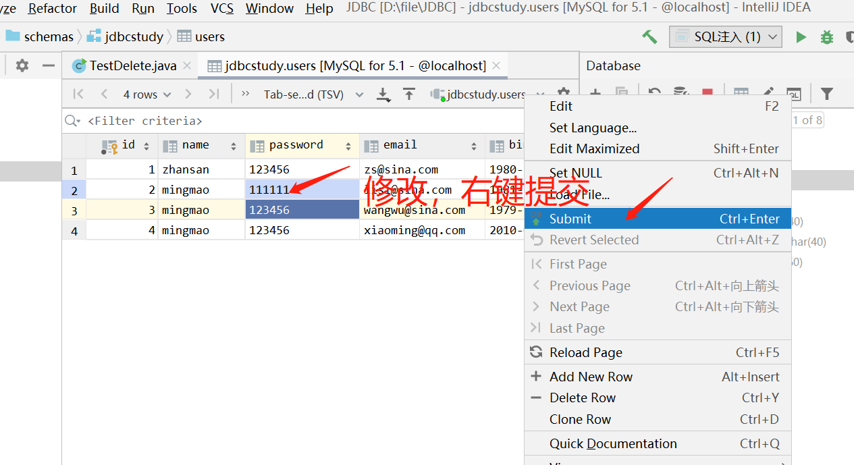Open the VCS menu
The height and width of the screenshot is (465, 854).
pyautogui.click(x=222, y=8)
